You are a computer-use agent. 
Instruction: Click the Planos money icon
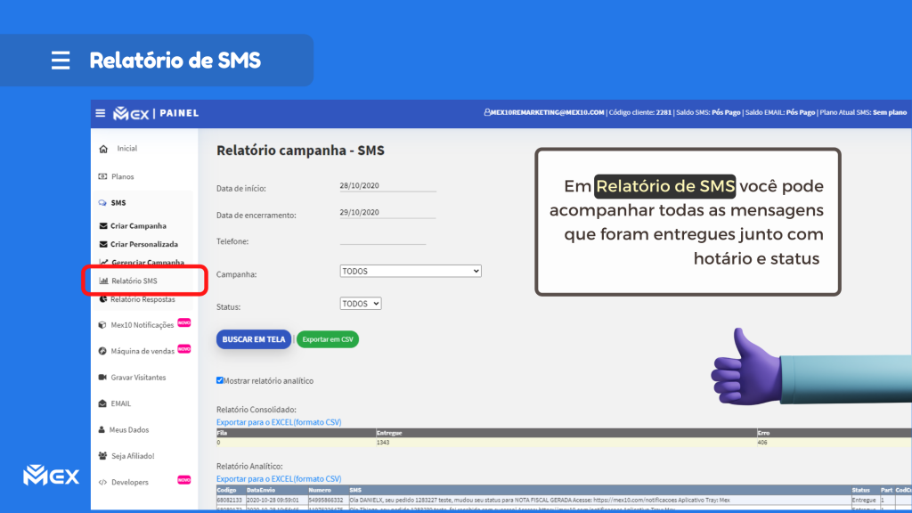click(103, 176)
